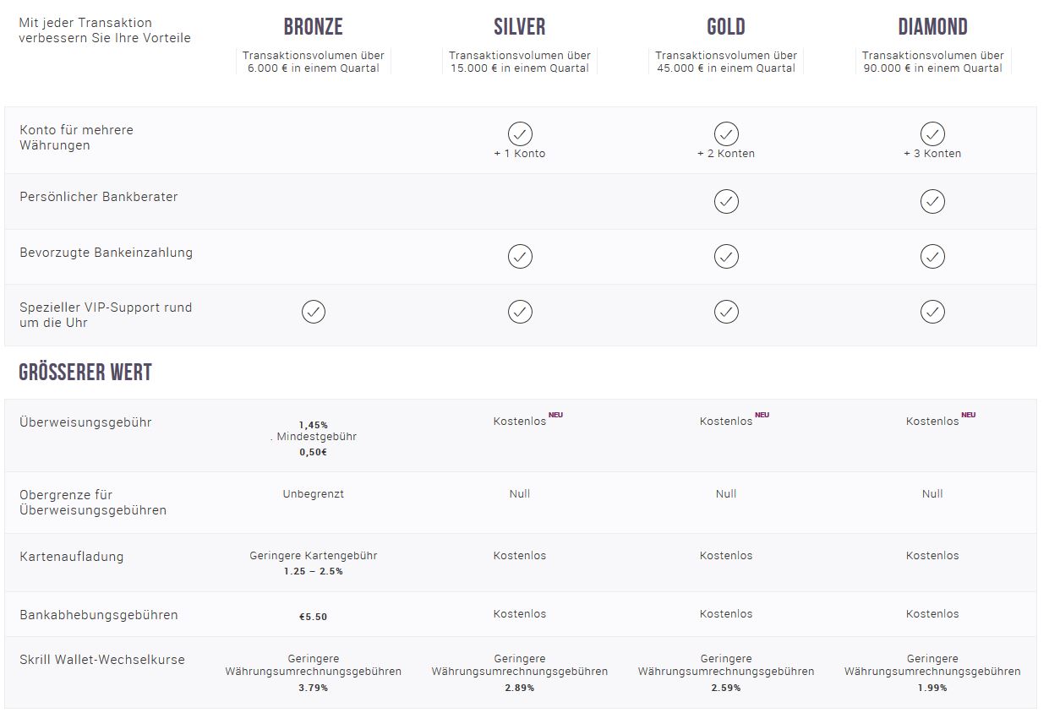Screen dimensions: 1049x713
Task: Click Silver VIP-Support checkmark icon
Action: [x=520, y=312]
